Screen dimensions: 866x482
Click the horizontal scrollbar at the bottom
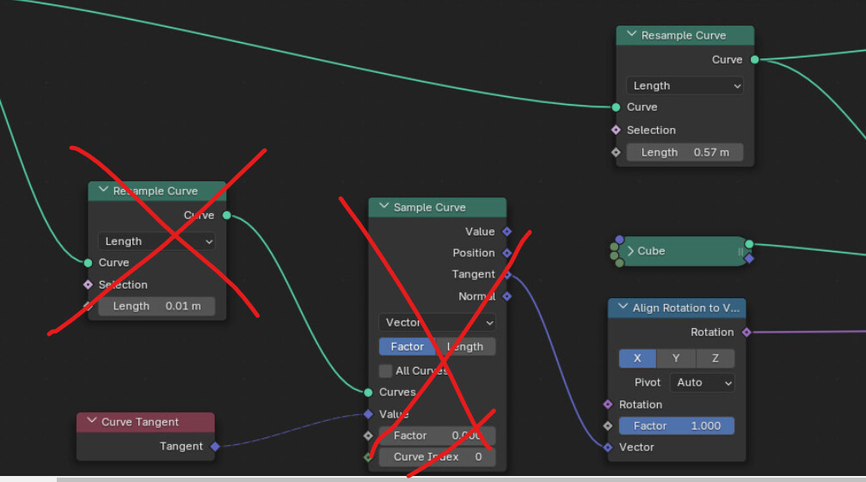pos(461,479)
